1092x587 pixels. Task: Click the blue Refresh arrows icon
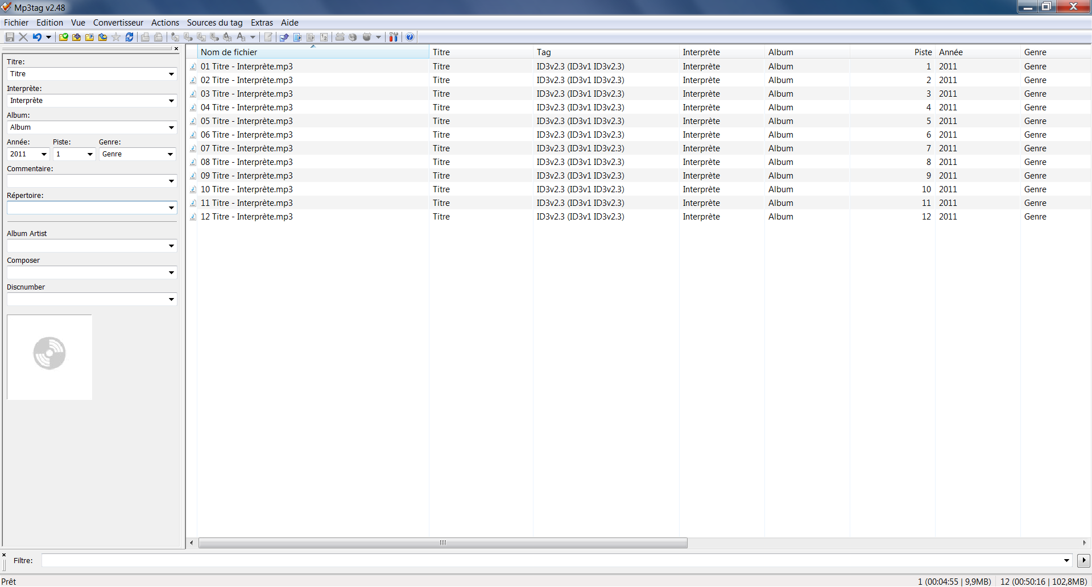(130, 37)
